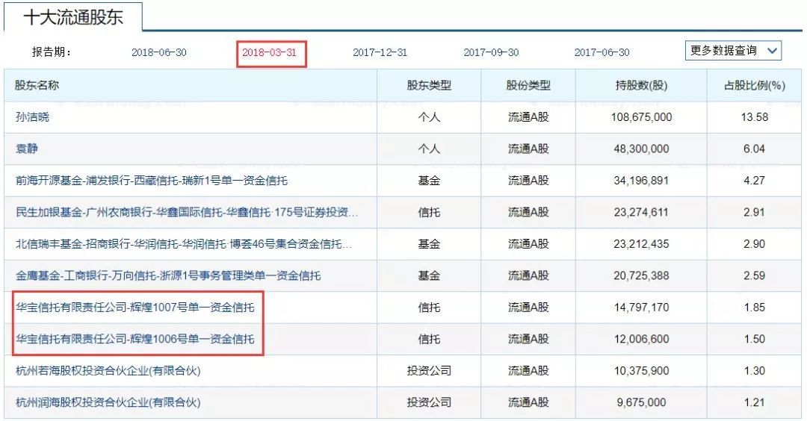The height and width of the screenshot is (421, 807).
Task: Click 流通A股 in 孙洁晓 row
Action: [528, 117]
